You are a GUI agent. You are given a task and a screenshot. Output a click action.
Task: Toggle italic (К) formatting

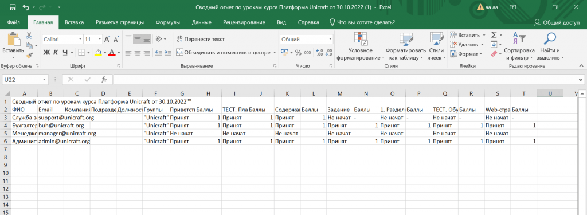click(56, 52)
